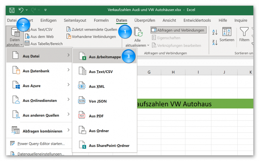Screen dimensions: 259x161
Task: Open the Ansicht tab
Action: (169, 20)
